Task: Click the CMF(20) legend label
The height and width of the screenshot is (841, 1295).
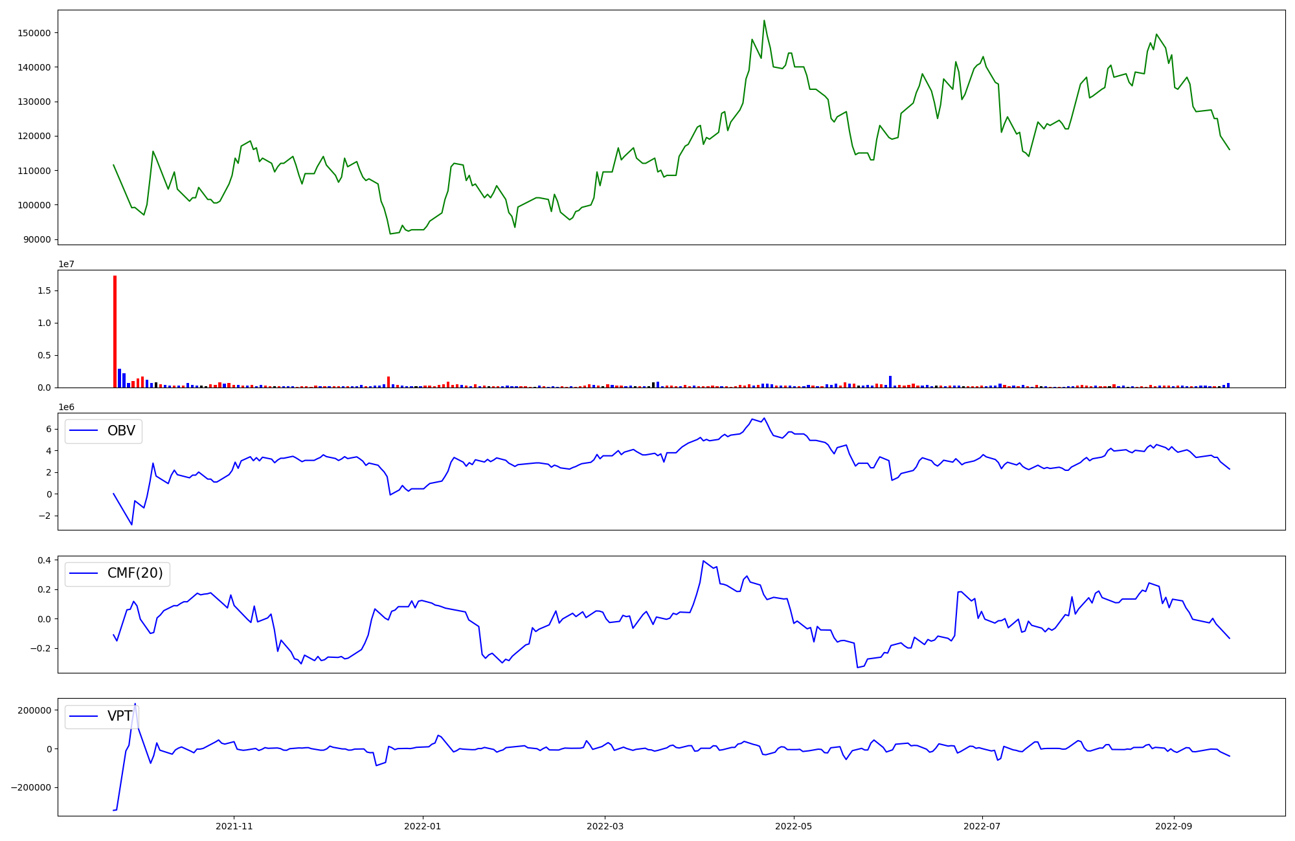Action: point(135,573)
